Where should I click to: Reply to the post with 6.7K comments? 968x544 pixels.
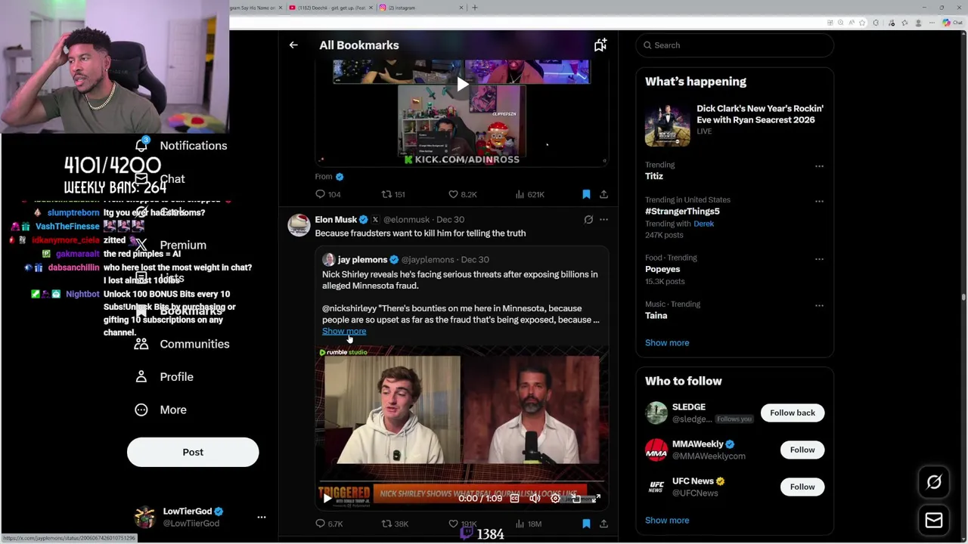click(x=328, y=523)
